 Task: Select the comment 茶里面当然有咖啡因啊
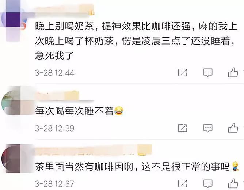(x=132, y=167)
